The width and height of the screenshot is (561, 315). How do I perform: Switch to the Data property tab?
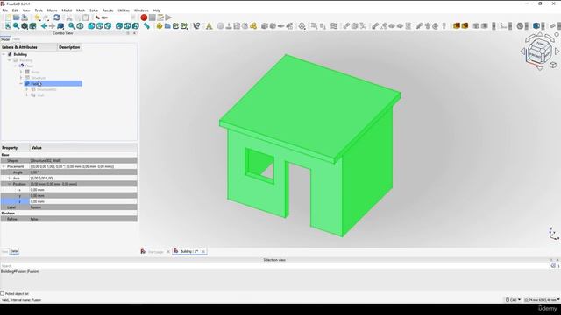click(x=14, y=251)
